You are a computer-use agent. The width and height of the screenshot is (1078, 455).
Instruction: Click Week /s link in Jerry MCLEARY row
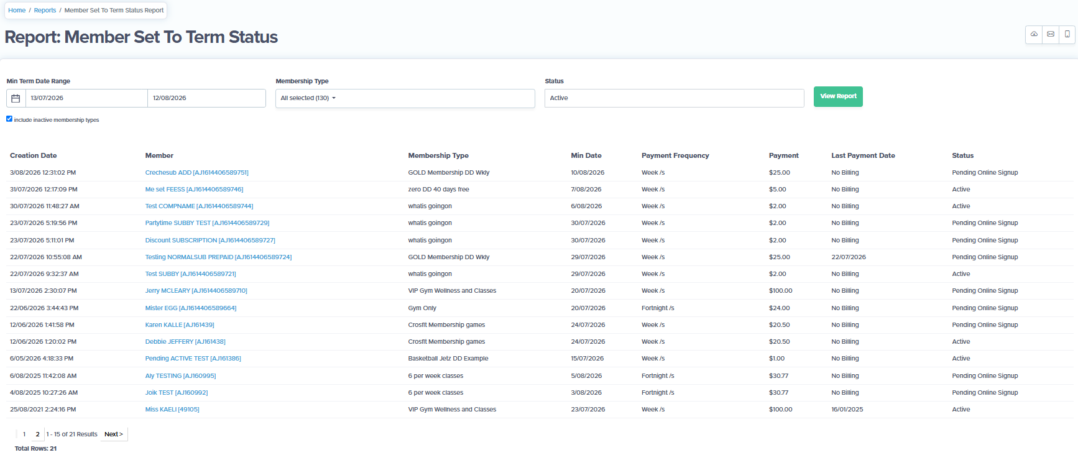click(x=653, y=291)
